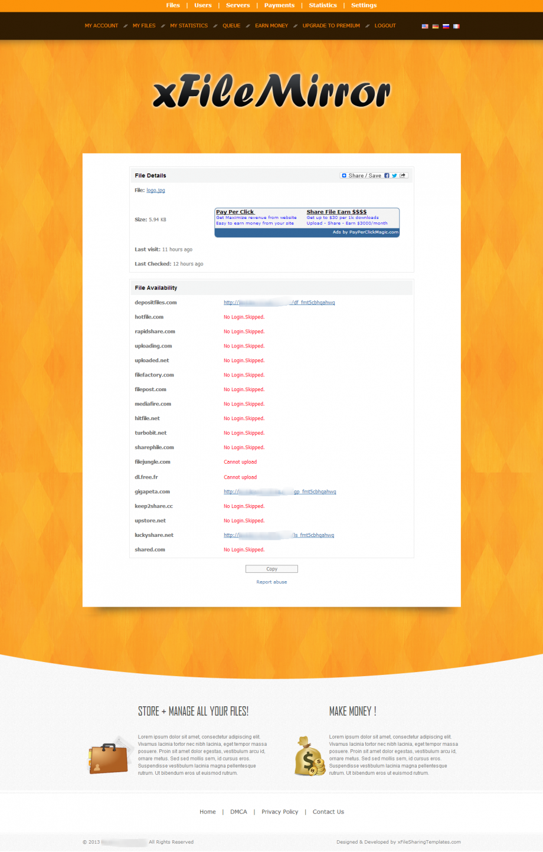Click No Login.Skipped status for turbobit.net
Screen dimensions: 543x852
tap(244, 433)
